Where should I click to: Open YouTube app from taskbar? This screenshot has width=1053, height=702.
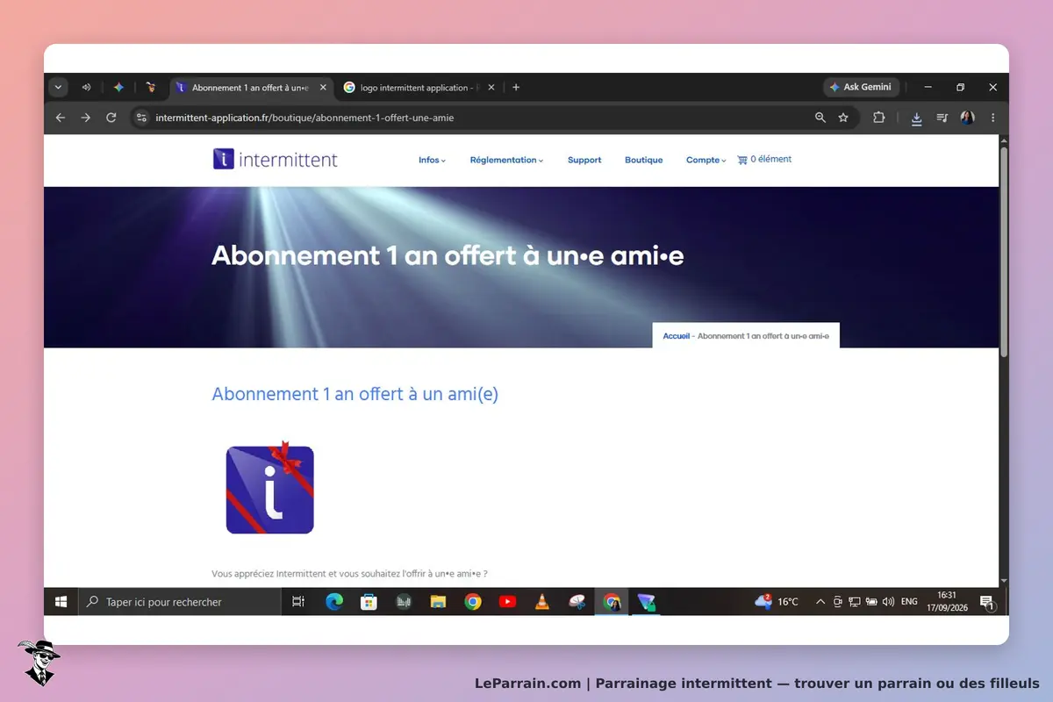[x=507, y=602]
